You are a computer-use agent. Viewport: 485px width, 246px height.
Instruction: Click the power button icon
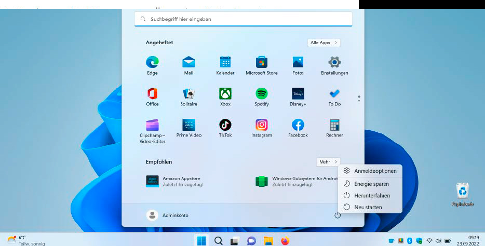click(x=338, y=215)
